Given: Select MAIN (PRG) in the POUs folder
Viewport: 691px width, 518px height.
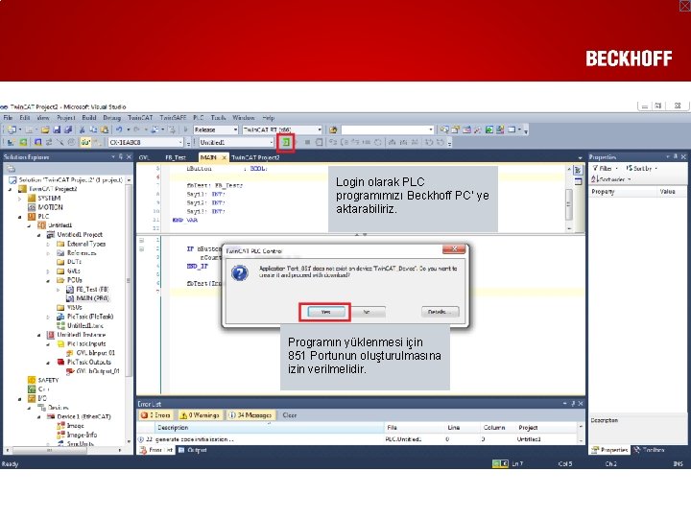Looking at the screenshot, I should pos(87,298).
